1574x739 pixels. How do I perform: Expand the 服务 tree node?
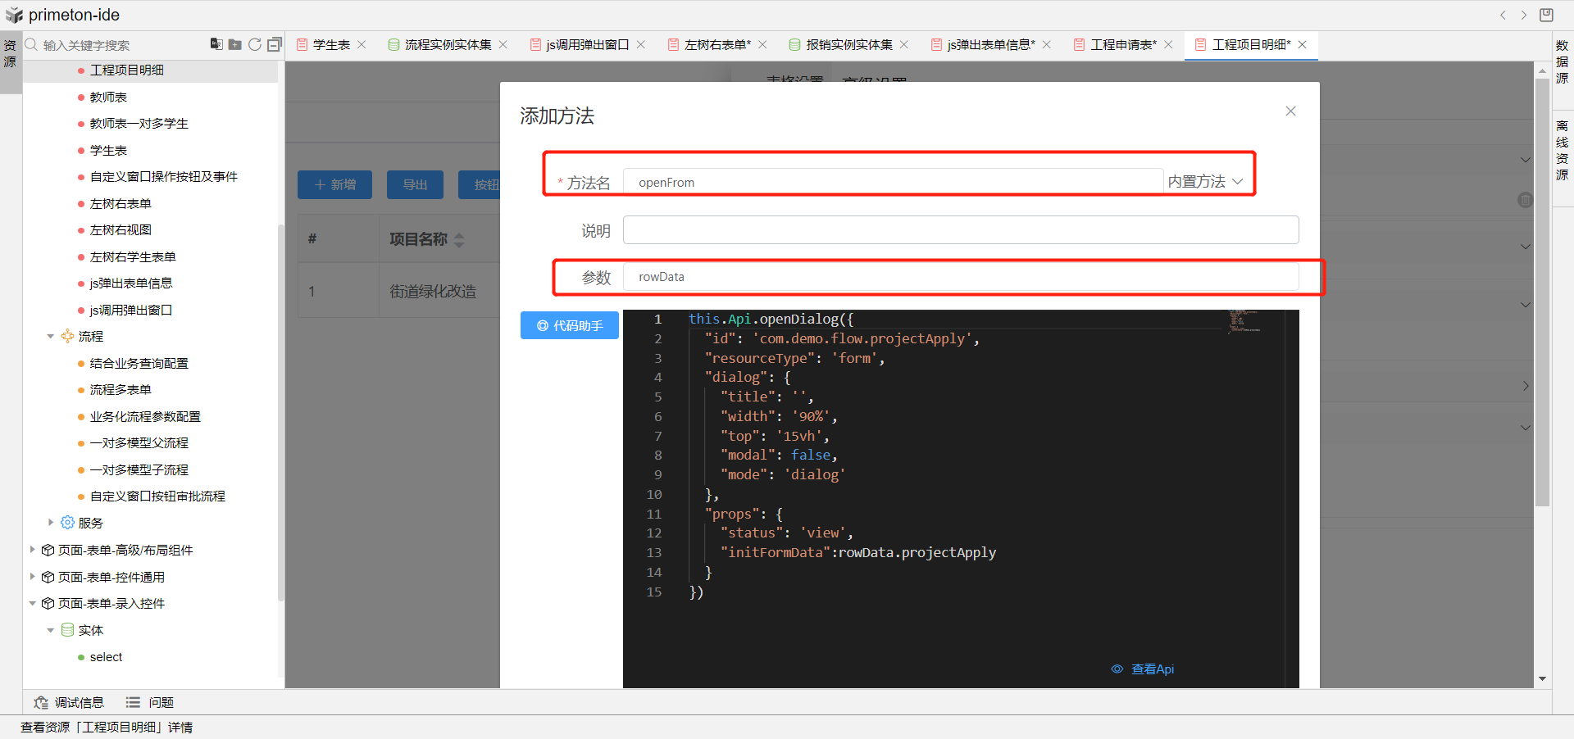point(51,523)
